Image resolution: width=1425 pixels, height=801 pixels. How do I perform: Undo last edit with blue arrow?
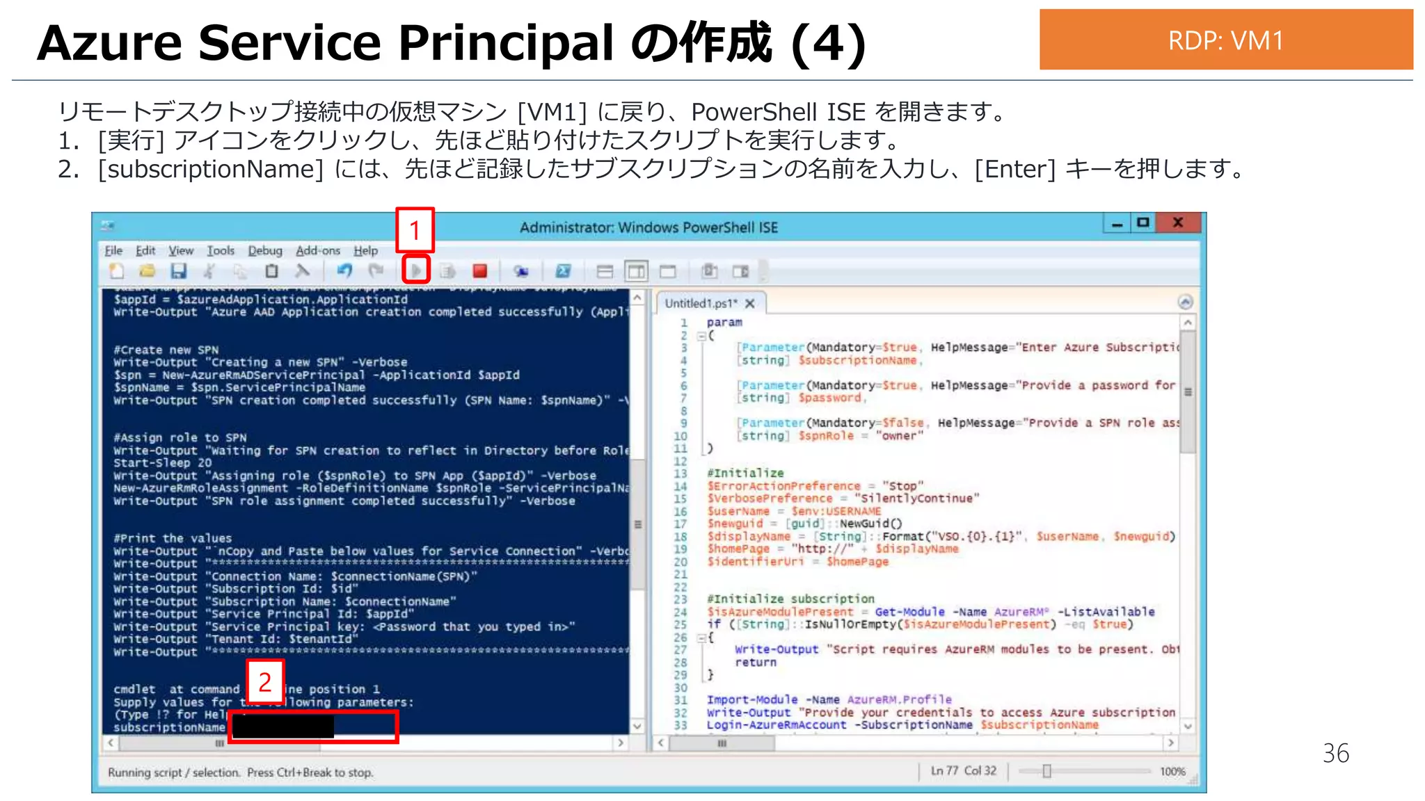pos(344,271)
